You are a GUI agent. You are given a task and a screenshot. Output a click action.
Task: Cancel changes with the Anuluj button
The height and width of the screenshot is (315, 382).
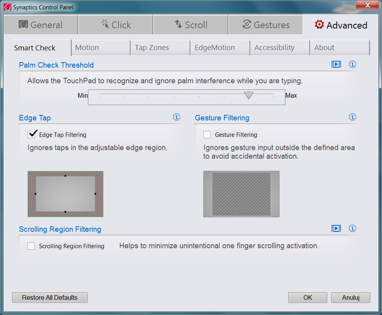point(351,297)
